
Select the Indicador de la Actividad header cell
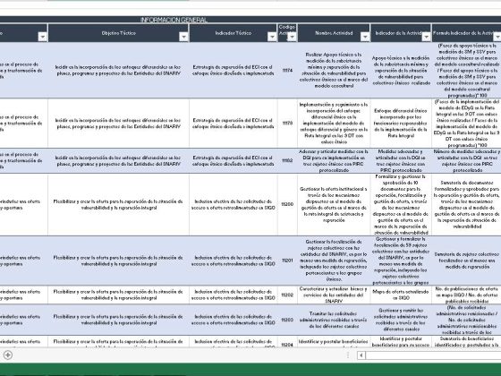point(401,33)
